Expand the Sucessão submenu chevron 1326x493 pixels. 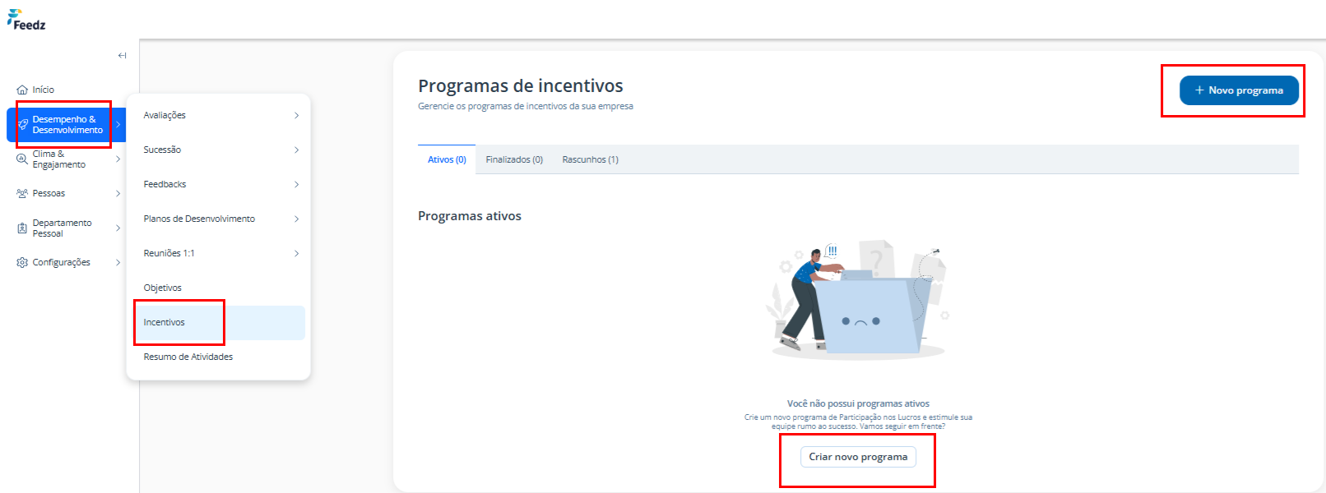(x=297, y=150)
